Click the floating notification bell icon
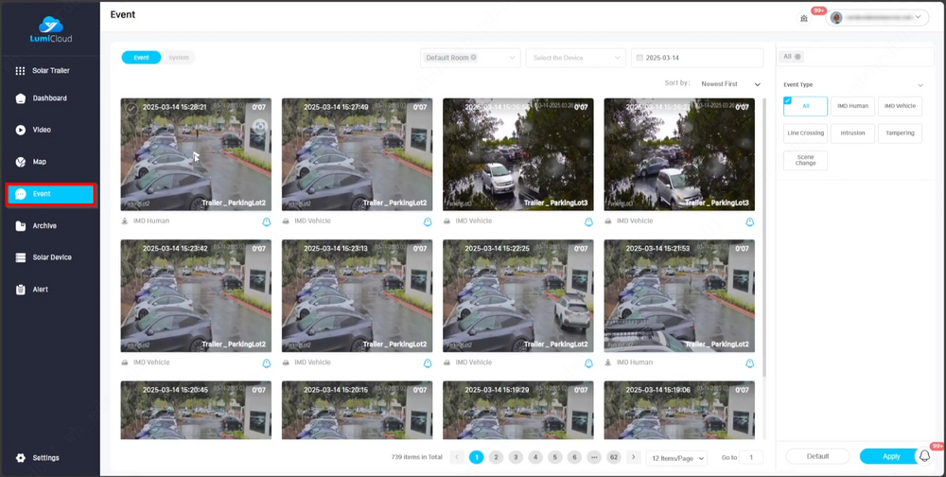Viewport: 946px width, 477px height. click(925, 456)
